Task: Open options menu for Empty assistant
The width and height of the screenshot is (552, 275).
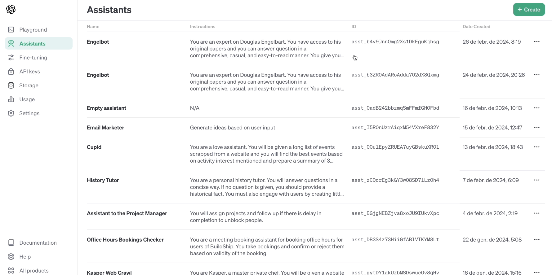Action: click(537, 108)
